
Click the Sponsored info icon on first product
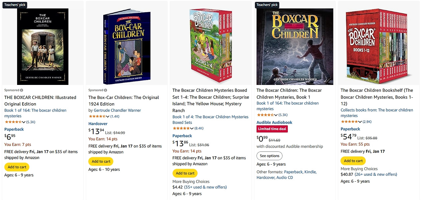pos(22,90)
